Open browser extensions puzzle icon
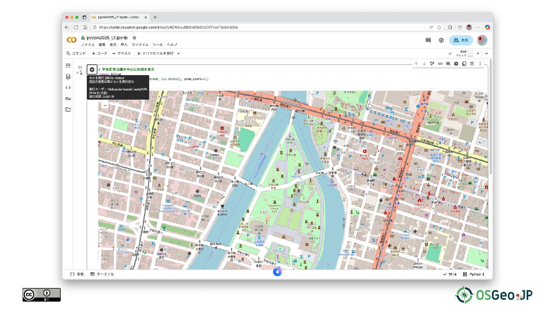Screen dimensions: 555x312 pyautogui.click(x=450, y=27)
